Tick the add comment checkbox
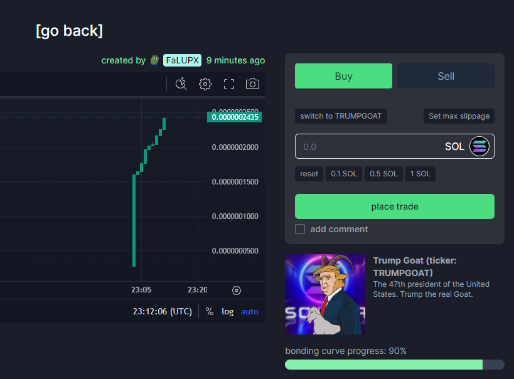 pyautogui.click(x=300, y=229)
